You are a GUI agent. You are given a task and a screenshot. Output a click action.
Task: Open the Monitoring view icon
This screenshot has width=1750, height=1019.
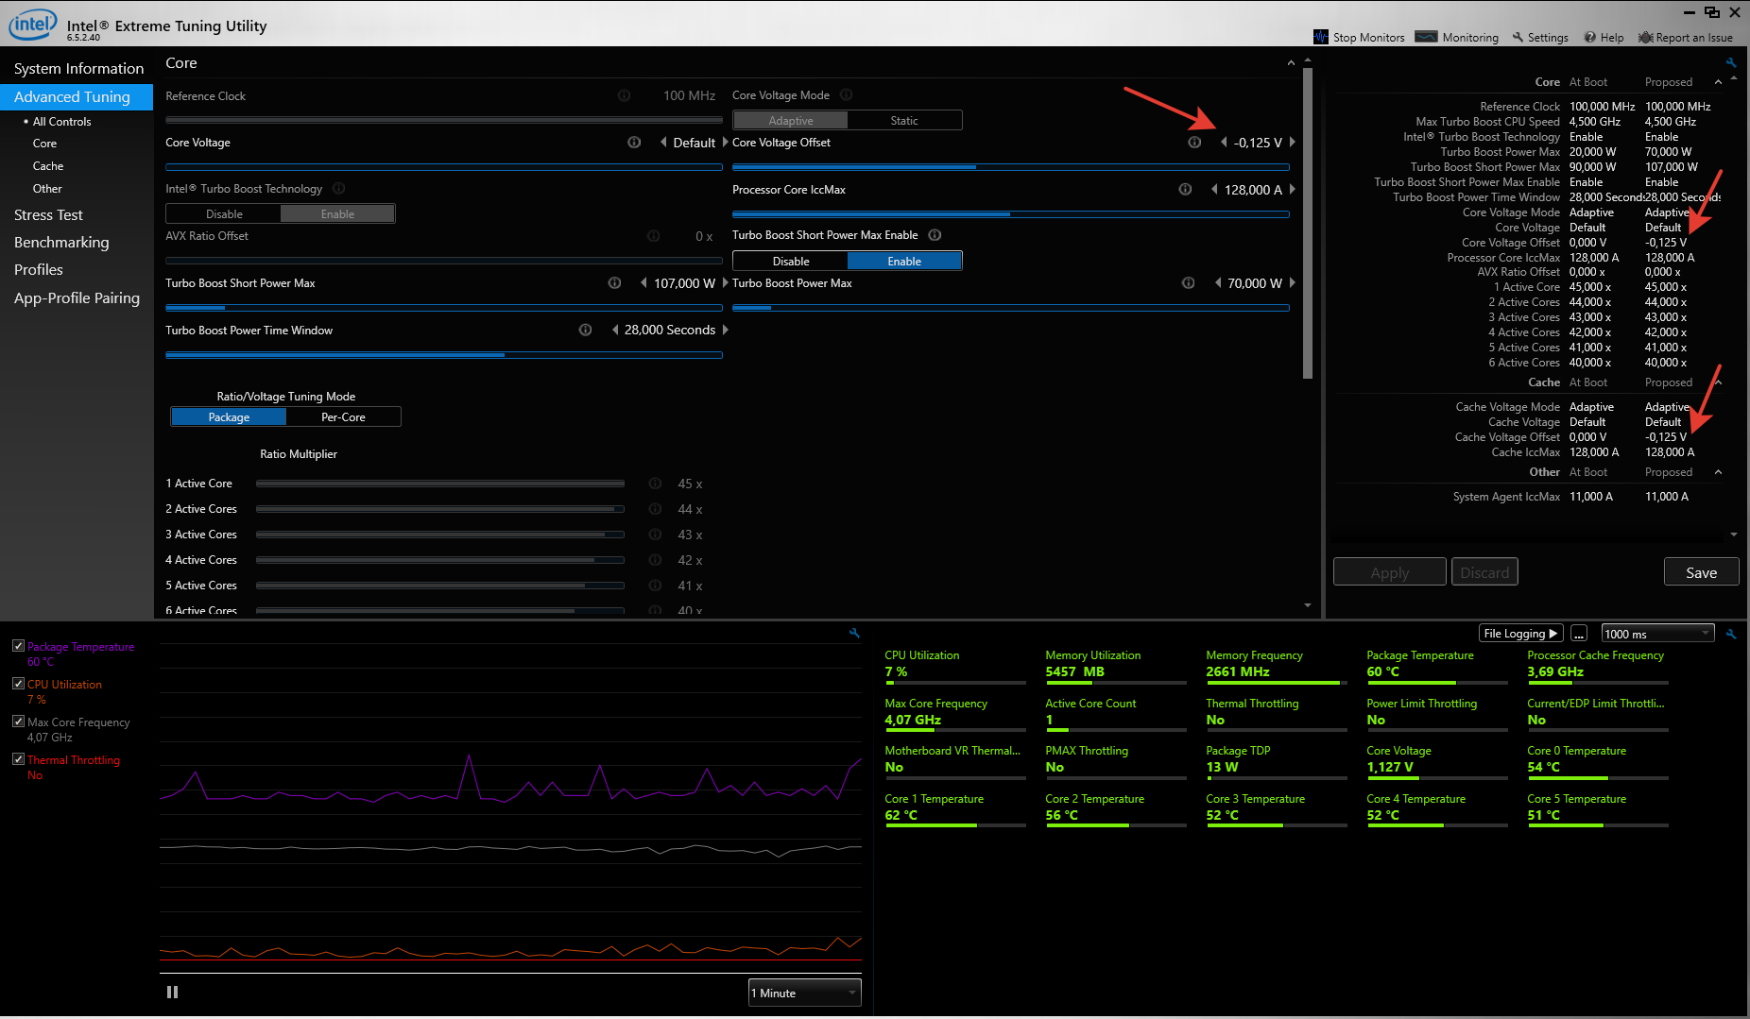pos(1426,37)
